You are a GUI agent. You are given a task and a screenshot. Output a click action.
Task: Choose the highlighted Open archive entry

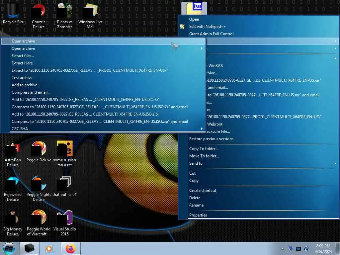(103, 41)
